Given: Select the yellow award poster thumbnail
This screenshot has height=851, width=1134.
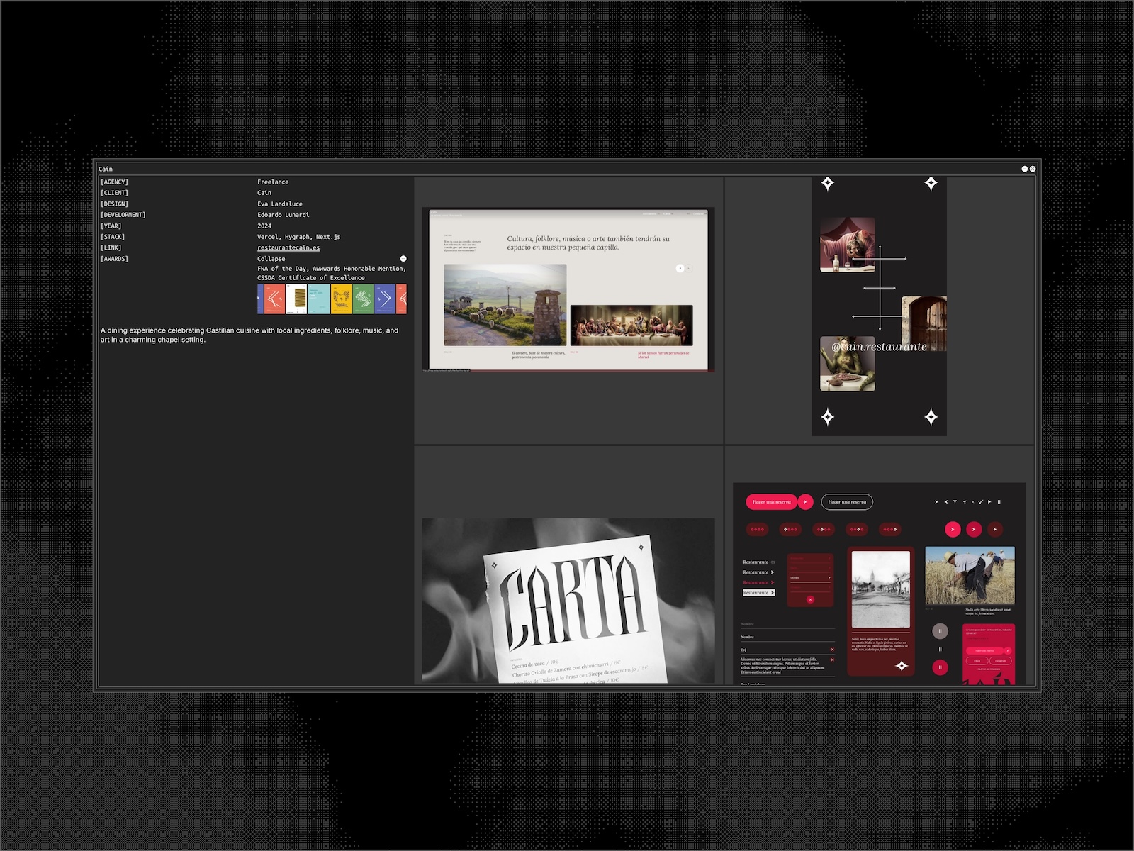Looking at the screenshot, I should click(x=341, y=299).
